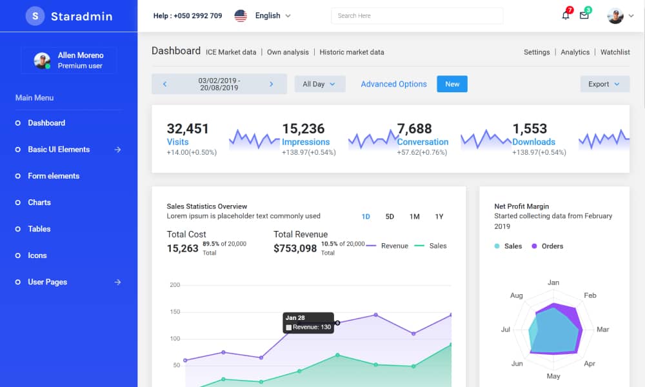Expand the All Day dropdown
The image size is (645, 387).
pos(320,84)
